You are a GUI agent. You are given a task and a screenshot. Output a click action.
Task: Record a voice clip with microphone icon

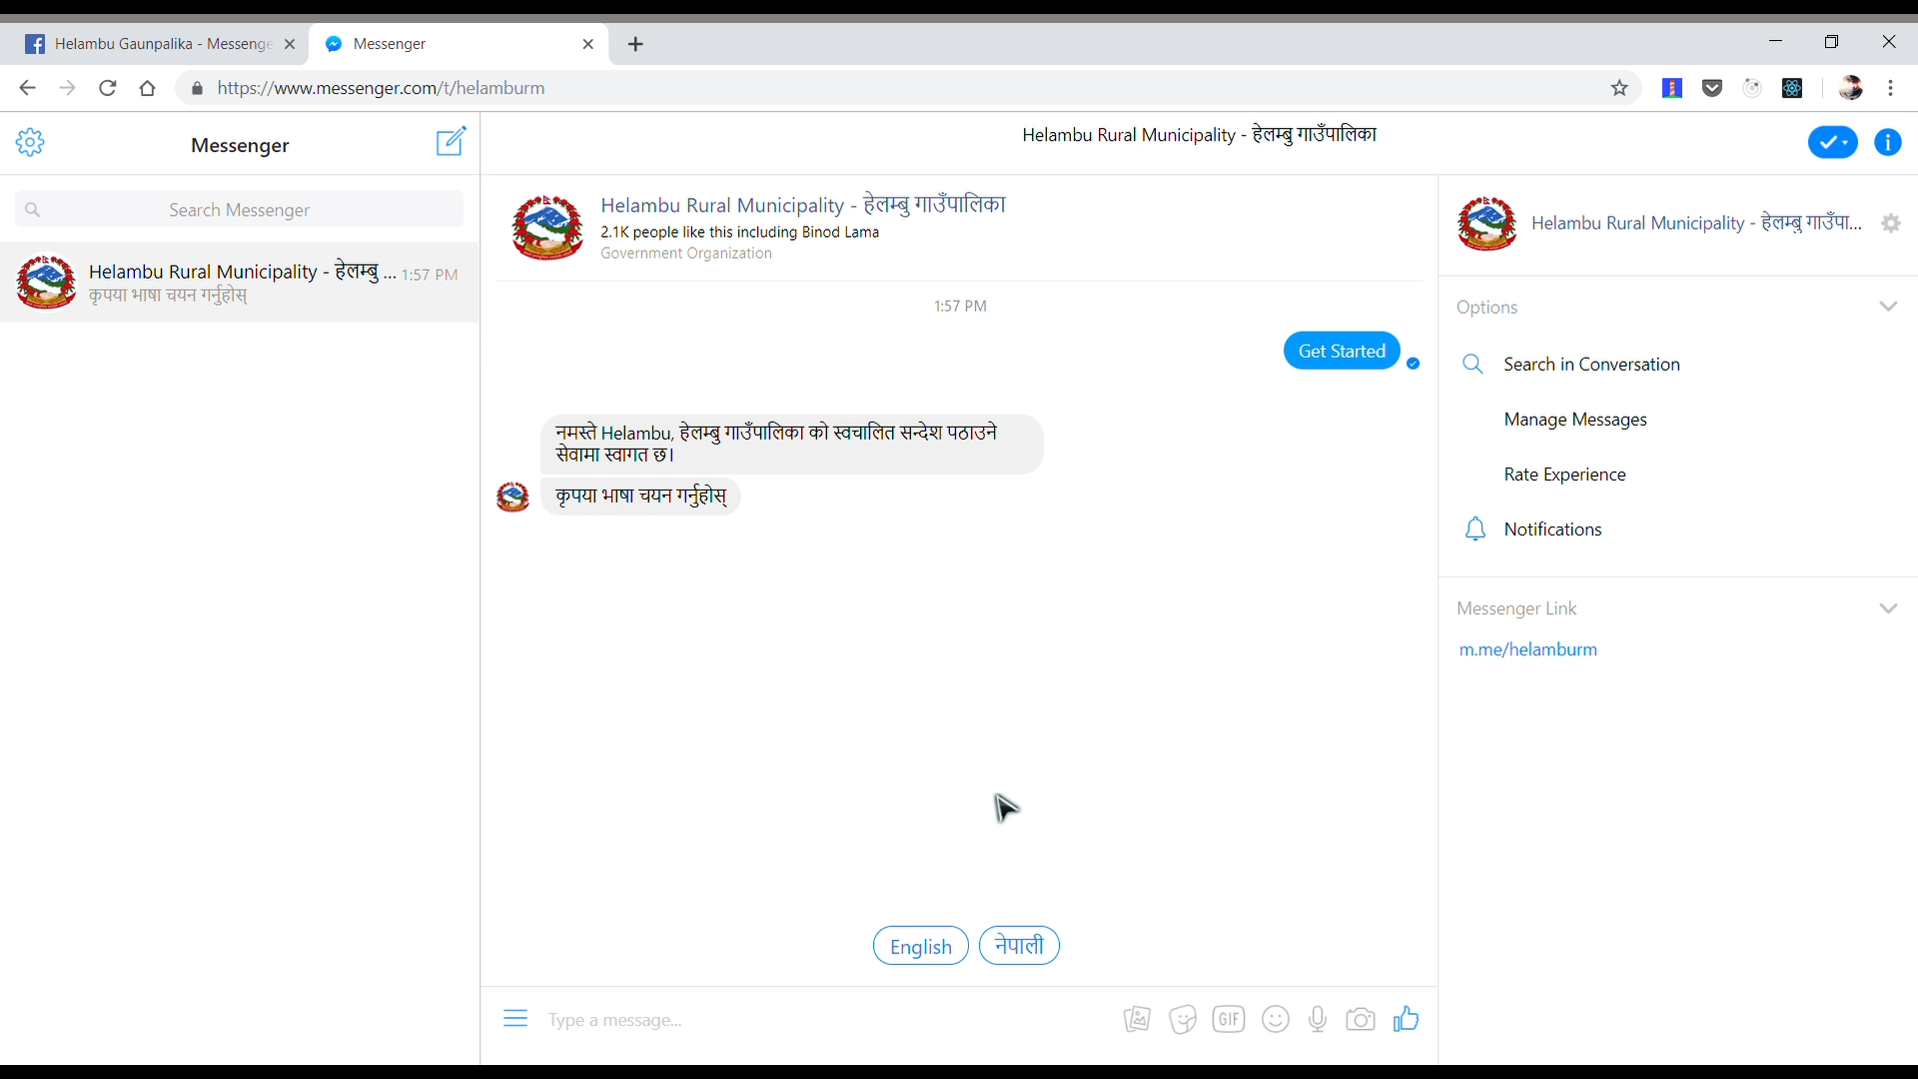[x=1318, y=1019]
